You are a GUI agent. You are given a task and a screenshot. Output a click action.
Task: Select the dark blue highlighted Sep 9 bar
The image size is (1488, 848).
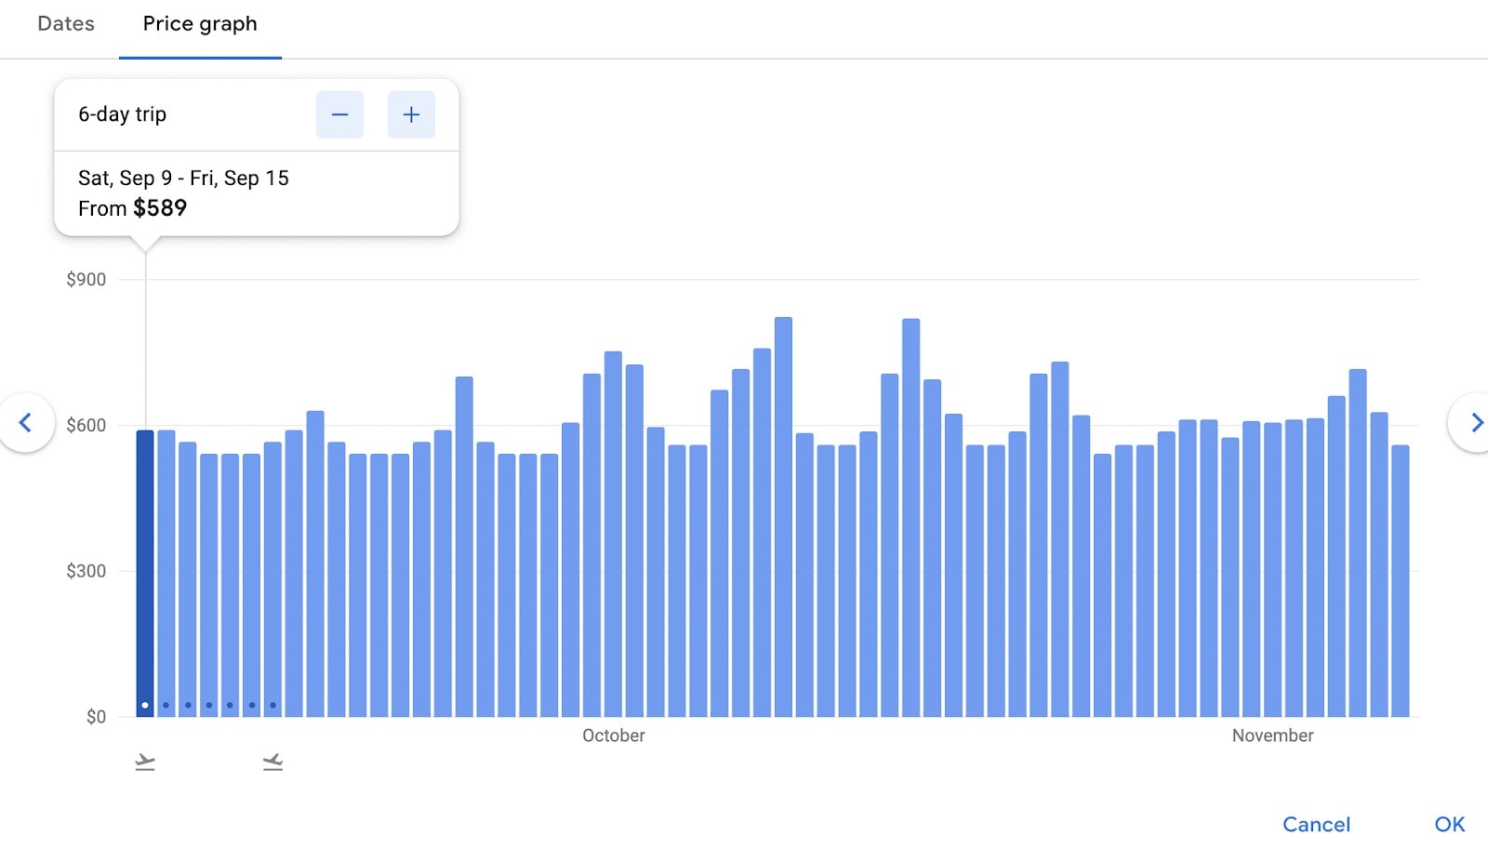click(145, 573)
